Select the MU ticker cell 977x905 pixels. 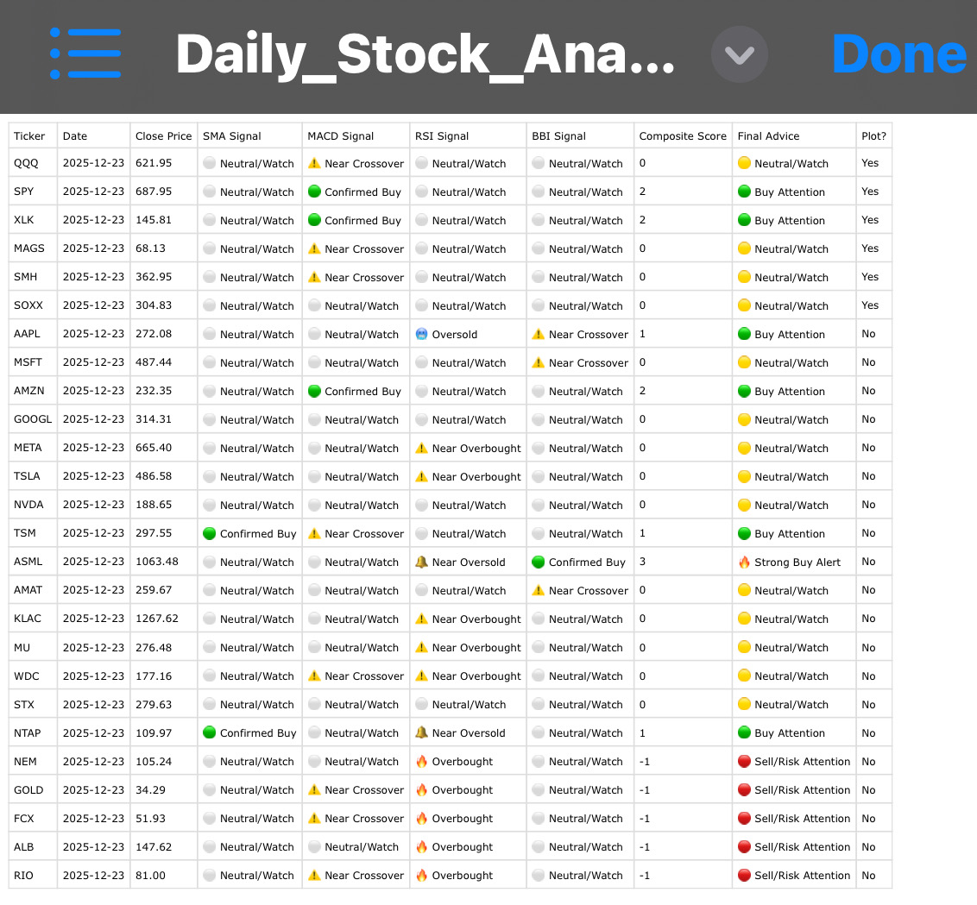coord(33,647)
